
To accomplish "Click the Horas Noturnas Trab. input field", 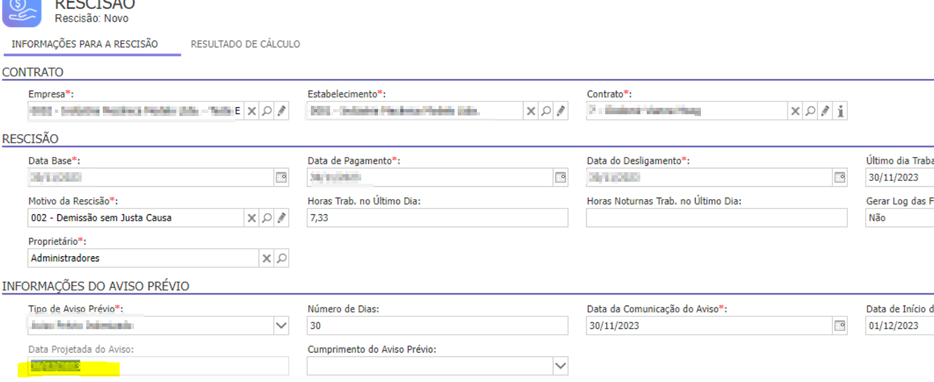I will pos(716,218).
